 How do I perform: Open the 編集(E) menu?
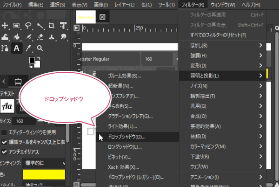[36, 5]
